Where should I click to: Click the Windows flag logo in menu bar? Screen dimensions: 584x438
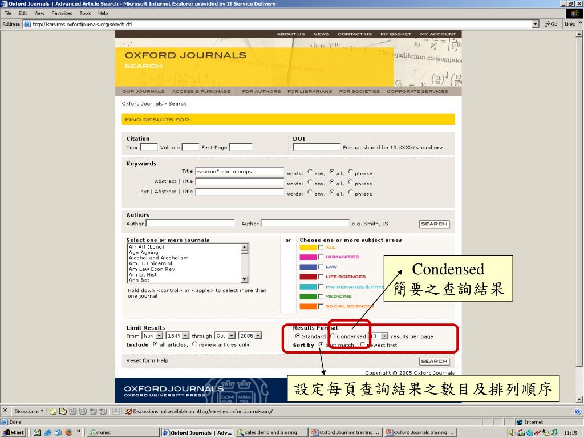[x=574, y=14]
